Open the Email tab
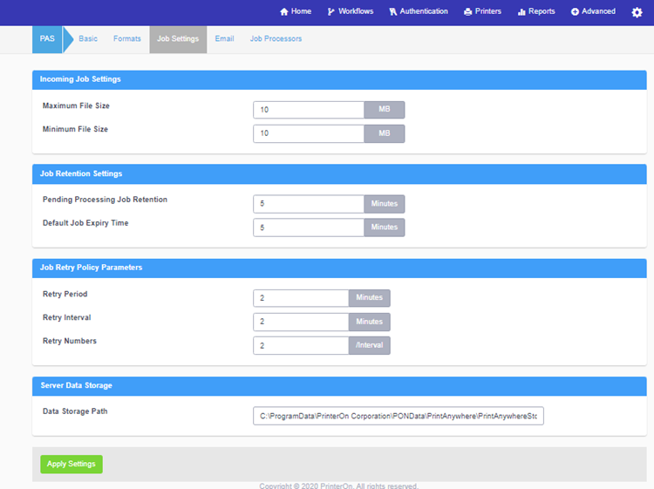 coord(224,39)
